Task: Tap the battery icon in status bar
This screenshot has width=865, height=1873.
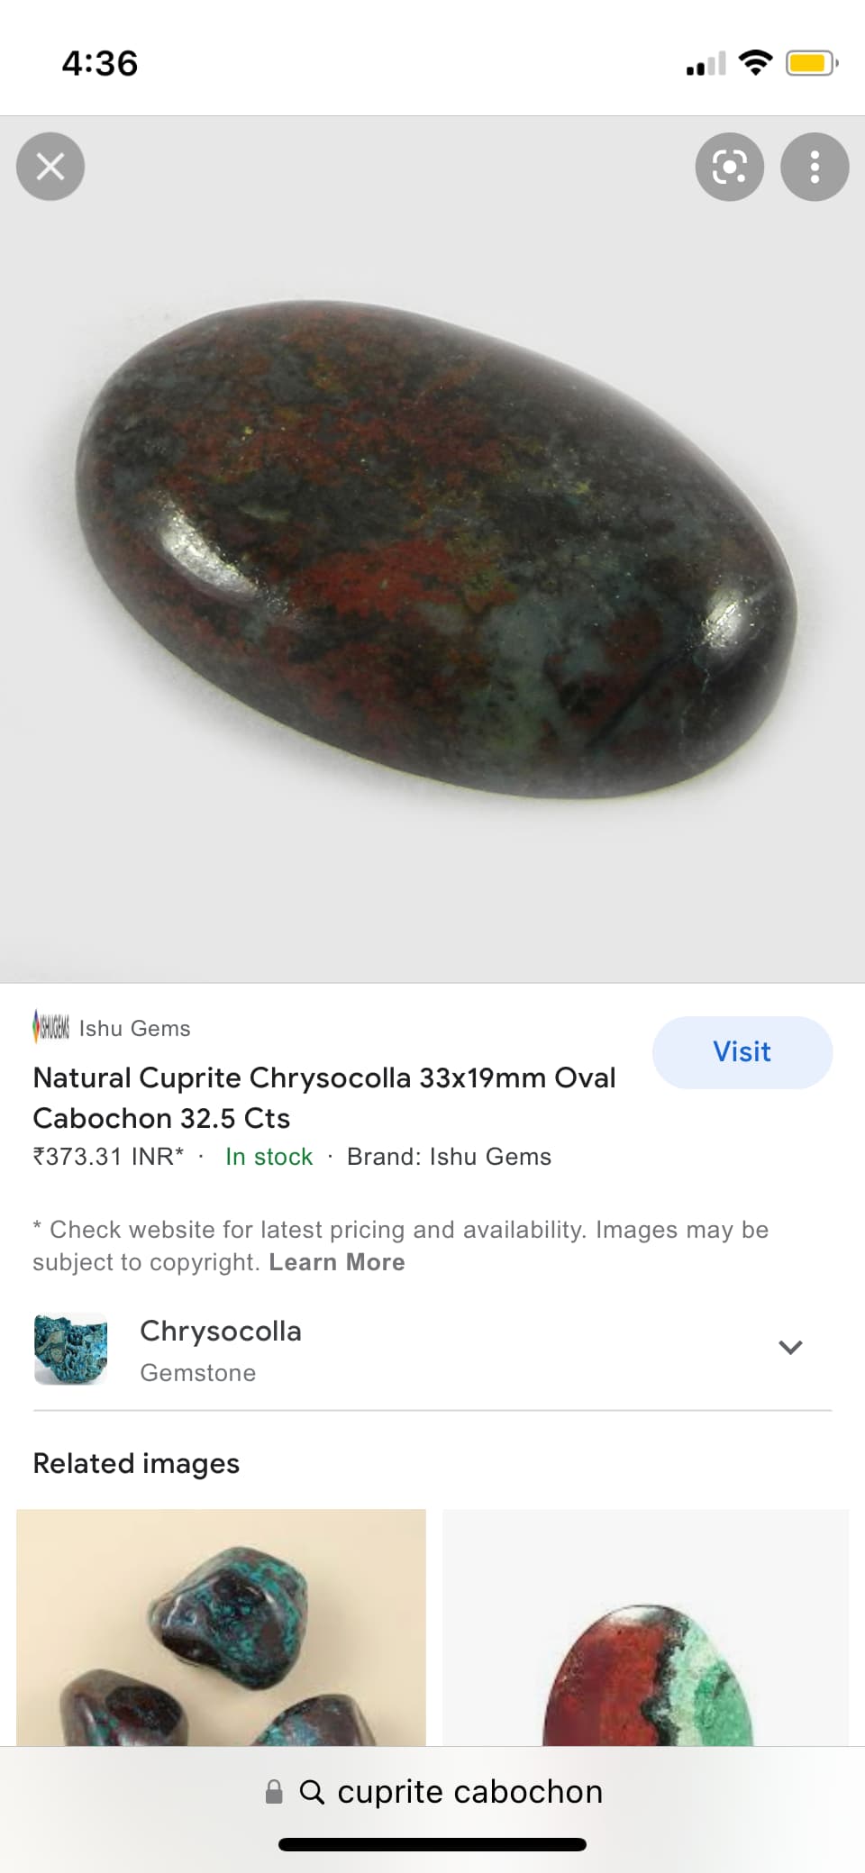Action: tap(812, 63)
